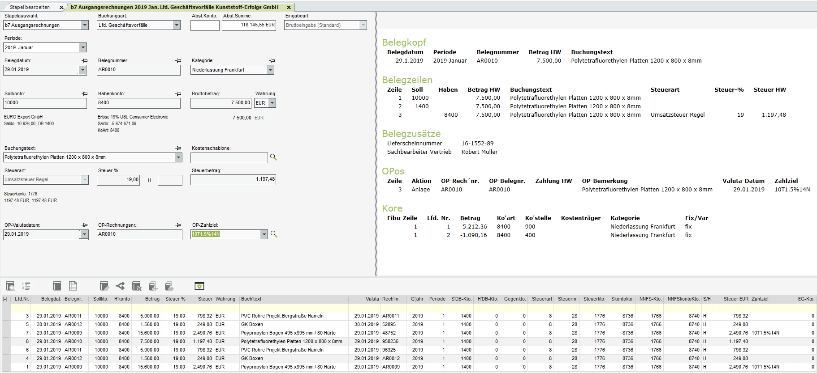
Task: Expand the Währung EUR dropdown
Action: tap(272, 103)
